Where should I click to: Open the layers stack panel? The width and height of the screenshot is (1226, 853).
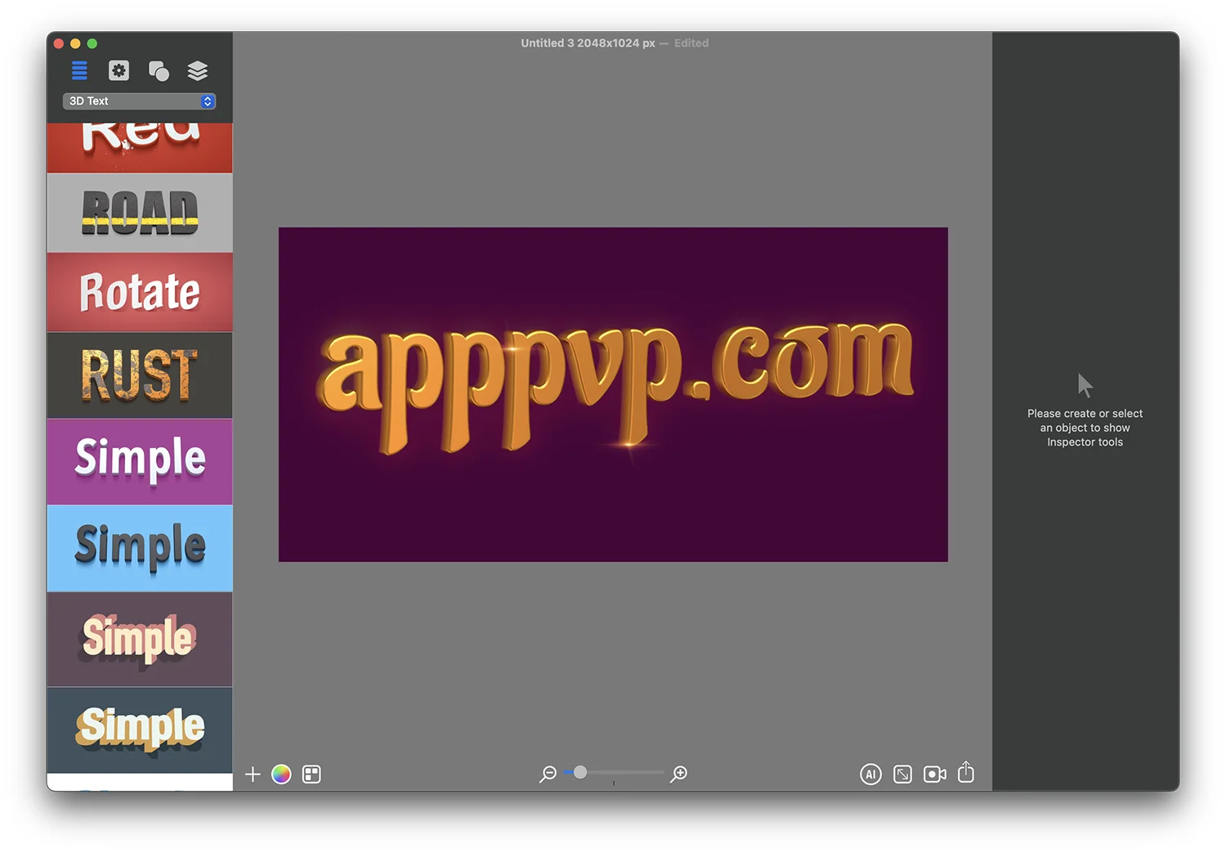(x=197, y=71)
